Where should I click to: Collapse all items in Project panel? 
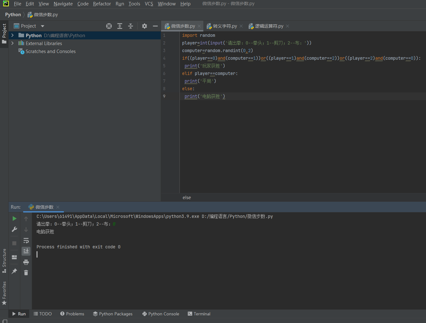pos(131,26)
